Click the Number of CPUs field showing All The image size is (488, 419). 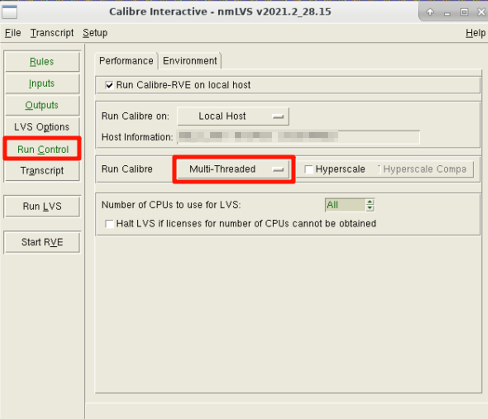pos(345,205)
